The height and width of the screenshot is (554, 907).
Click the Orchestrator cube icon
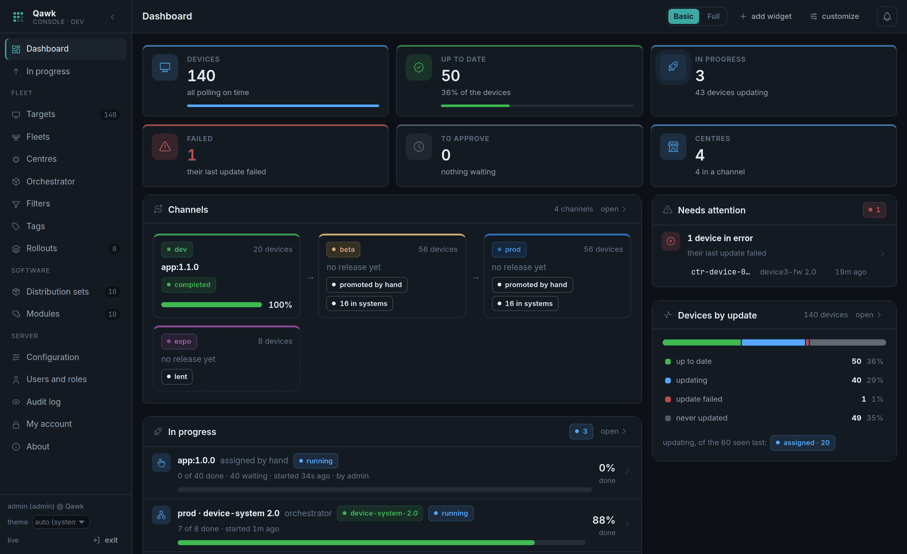coord(16,182)
